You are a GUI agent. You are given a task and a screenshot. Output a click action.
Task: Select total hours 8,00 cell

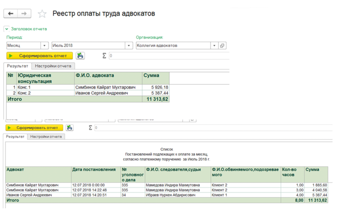[x=293, y=200]
